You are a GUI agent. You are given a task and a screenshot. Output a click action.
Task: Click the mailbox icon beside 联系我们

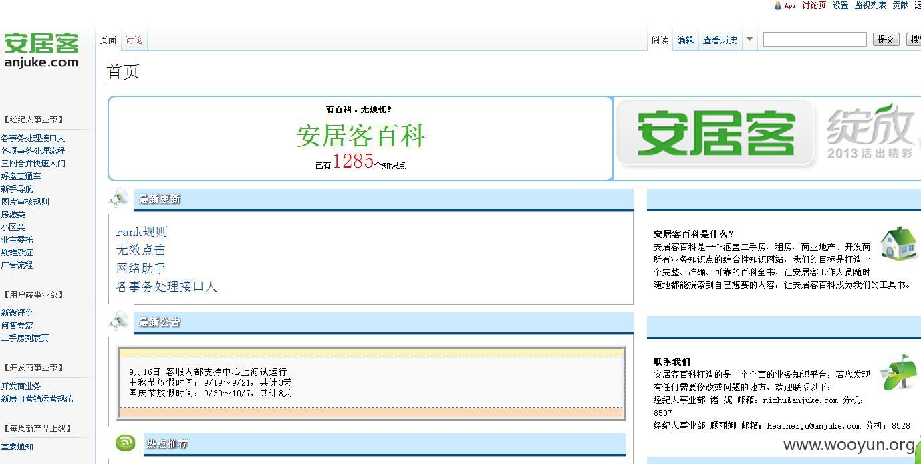[898, 372]
